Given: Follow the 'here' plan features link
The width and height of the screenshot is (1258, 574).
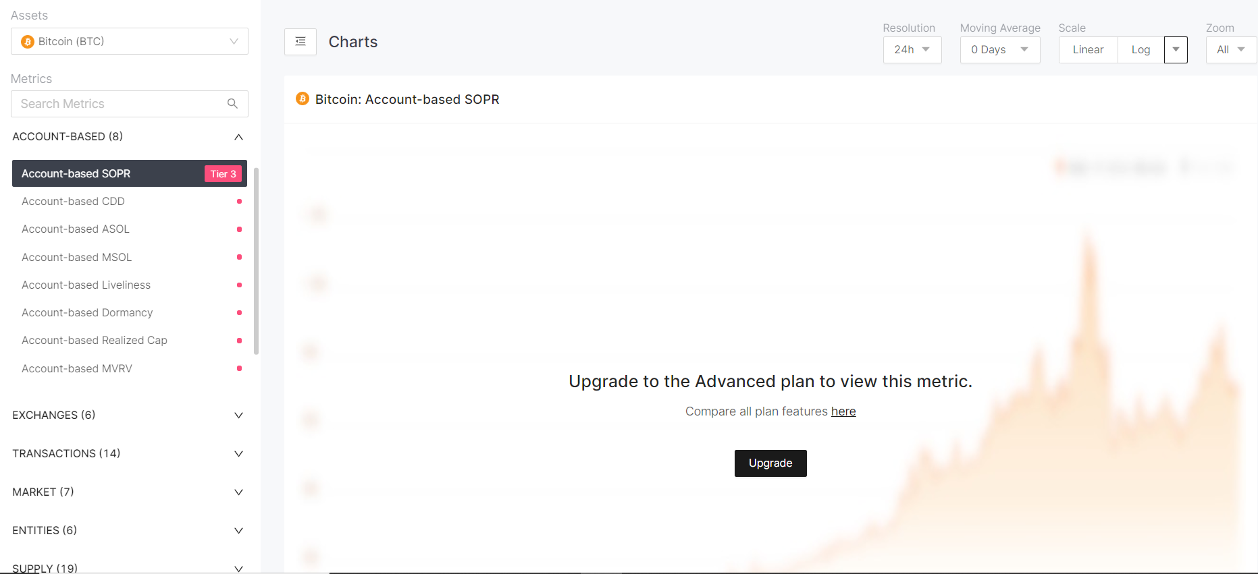Looking at the screenshot, I should [x=843, y=411].
